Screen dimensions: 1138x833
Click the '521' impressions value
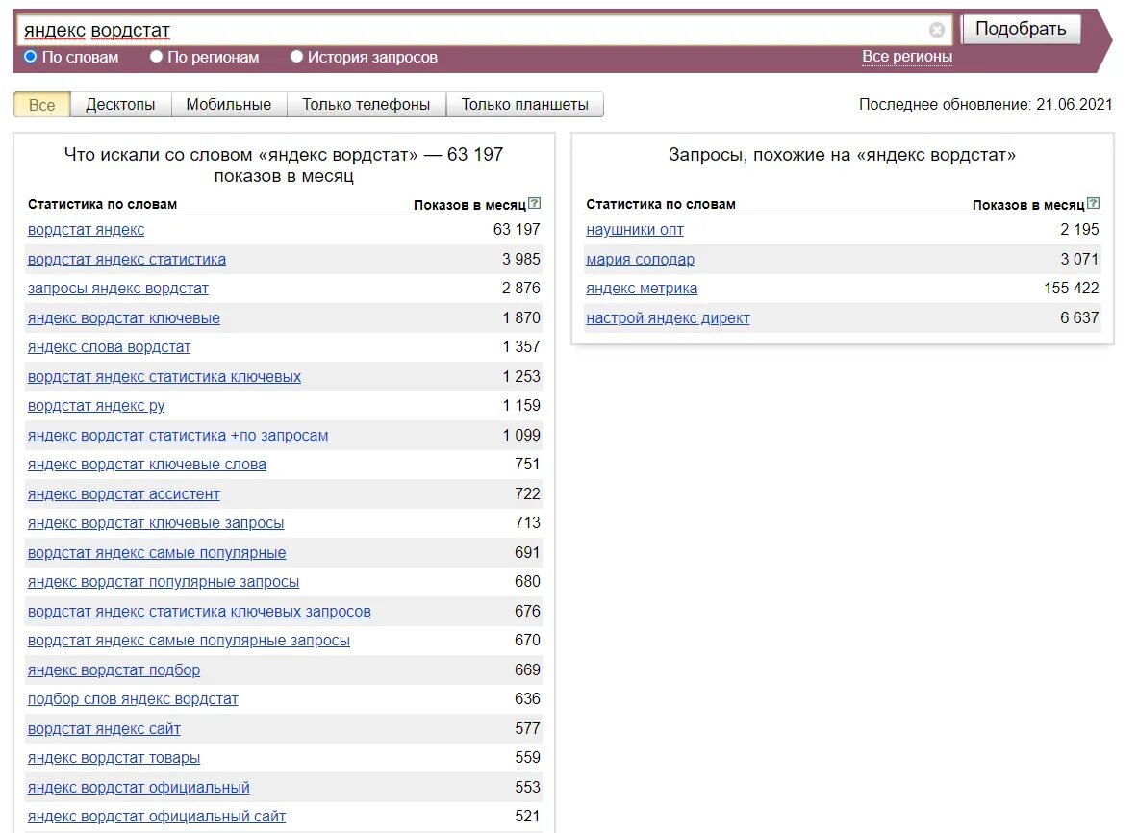[527, 818]
